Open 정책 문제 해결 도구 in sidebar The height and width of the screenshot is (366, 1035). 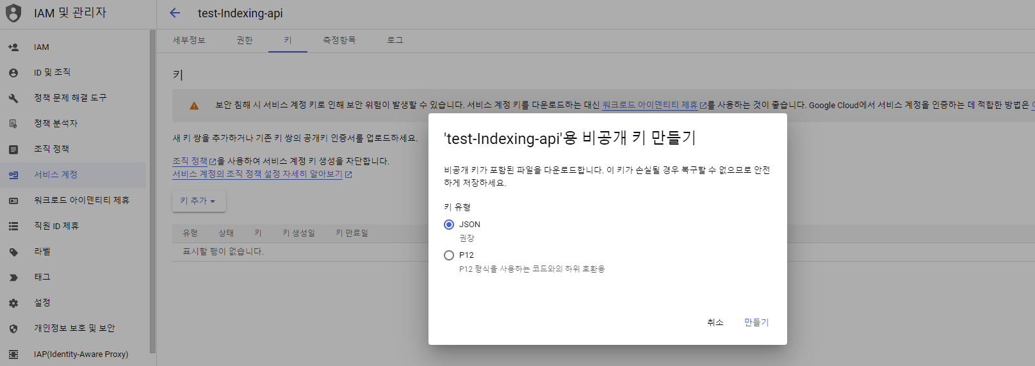[73, 99]
